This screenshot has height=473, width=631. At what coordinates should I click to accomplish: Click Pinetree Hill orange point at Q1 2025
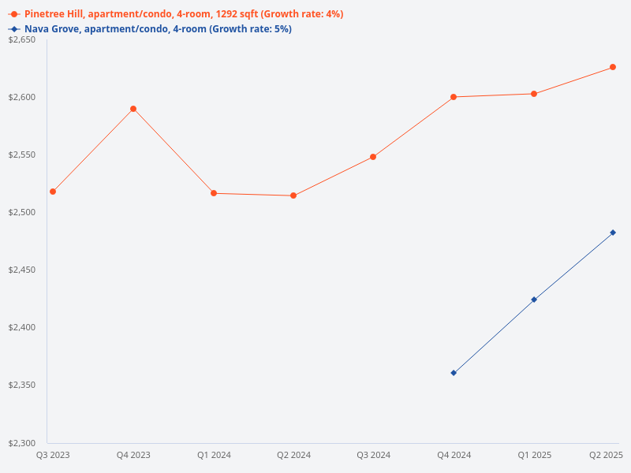534,94
